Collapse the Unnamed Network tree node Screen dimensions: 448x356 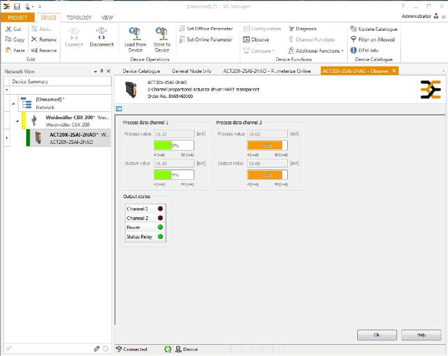point(12,102)
